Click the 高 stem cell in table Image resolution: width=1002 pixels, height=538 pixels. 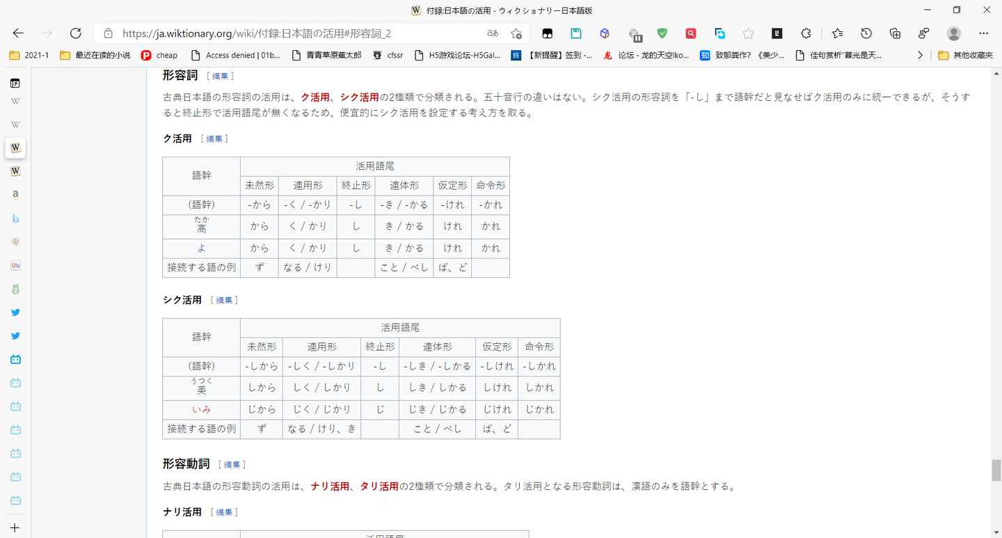[x=202, y=227]
